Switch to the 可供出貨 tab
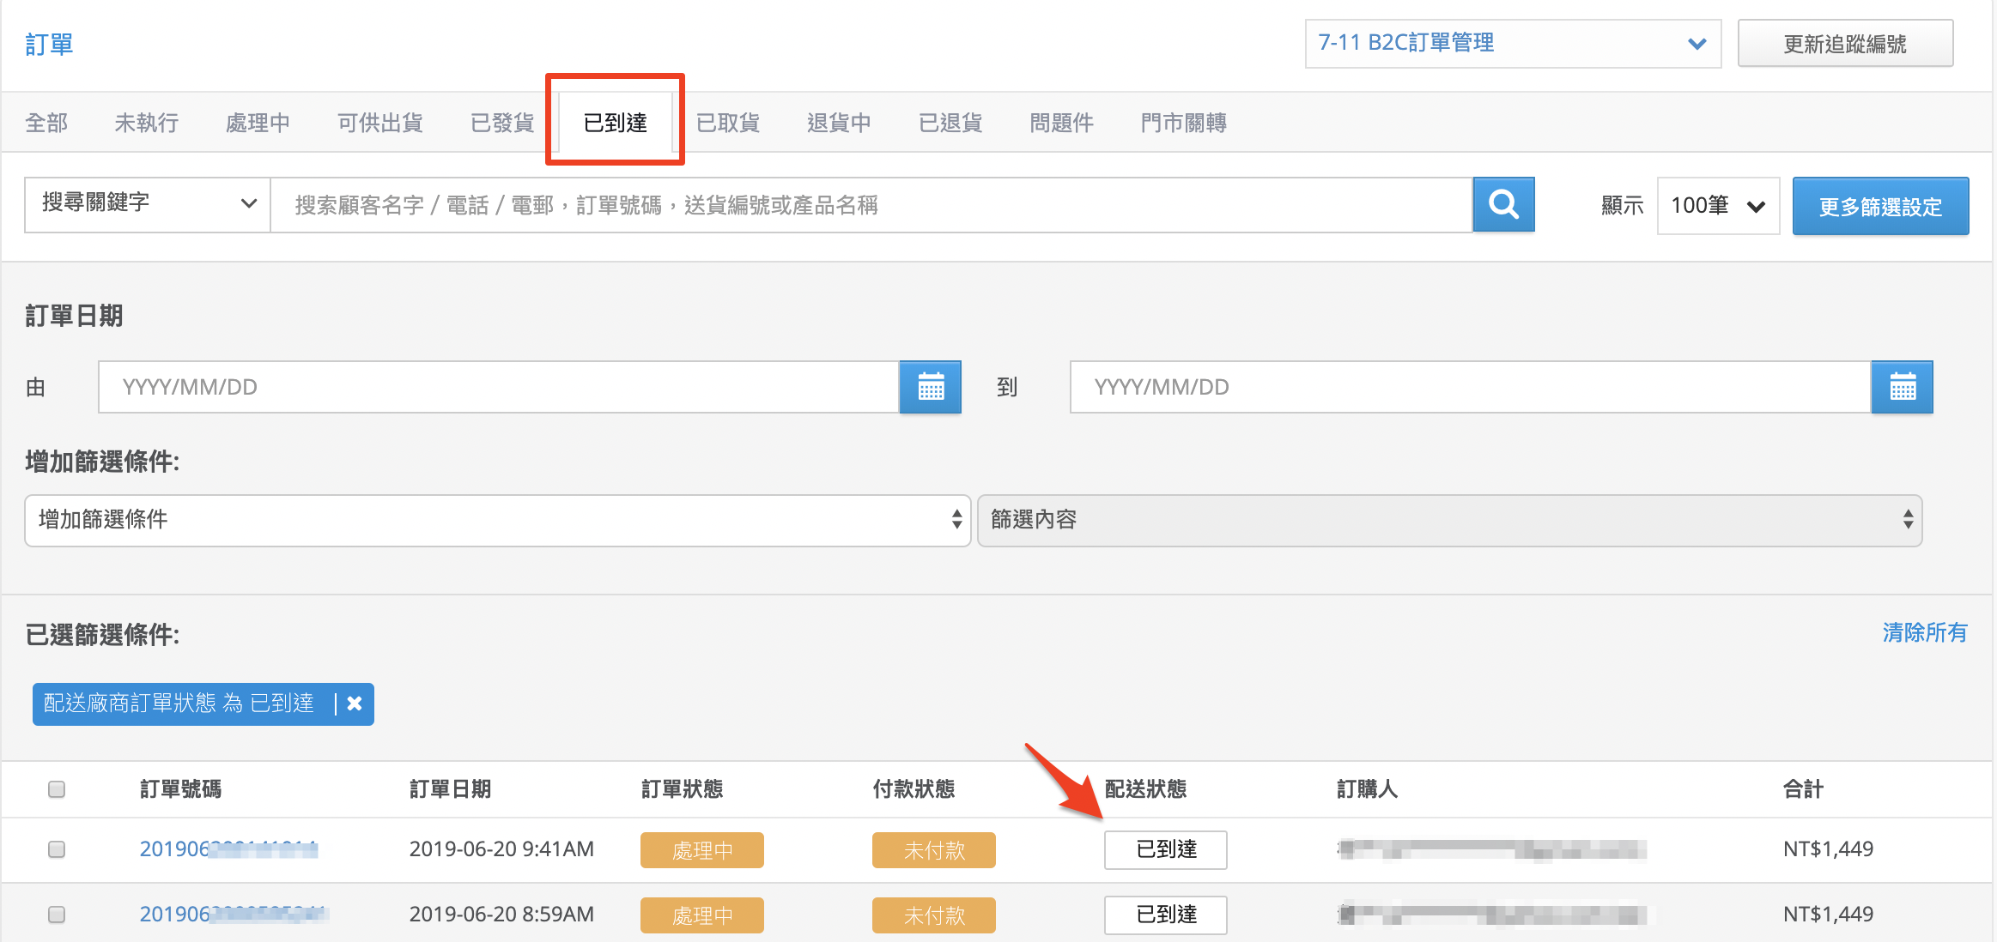Screen dimensions: 1997x942 [379, 123]
